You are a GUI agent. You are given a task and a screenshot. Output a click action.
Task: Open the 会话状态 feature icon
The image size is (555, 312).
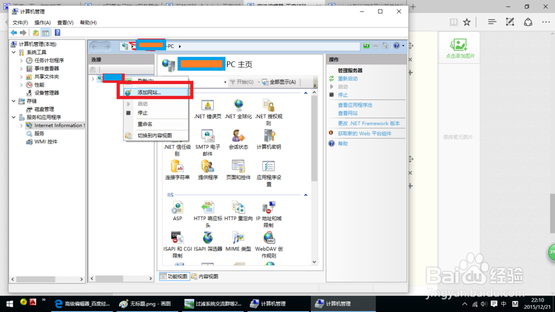[238, 139]
